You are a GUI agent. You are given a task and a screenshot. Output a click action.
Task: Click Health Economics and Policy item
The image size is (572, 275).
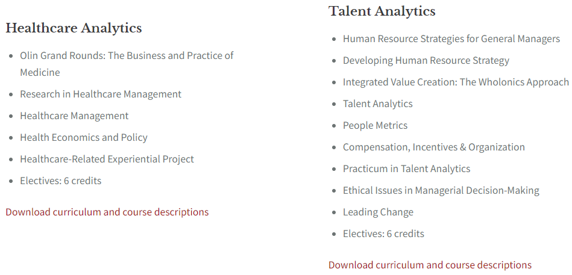pos(84,137)
